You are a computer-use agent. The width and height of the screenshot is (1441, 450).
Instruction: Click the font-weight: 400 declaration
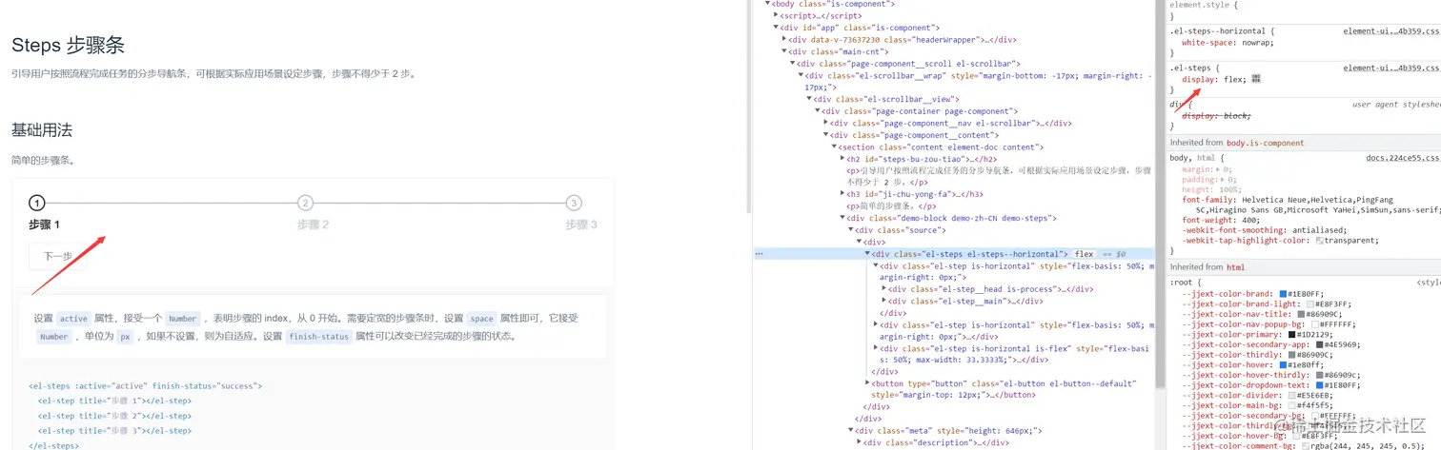[1219, 220]
